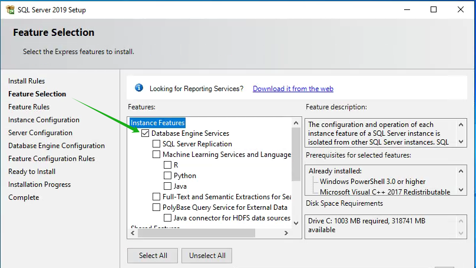
Task: Check Java connector for HDFS data sources
Action: 167,218
